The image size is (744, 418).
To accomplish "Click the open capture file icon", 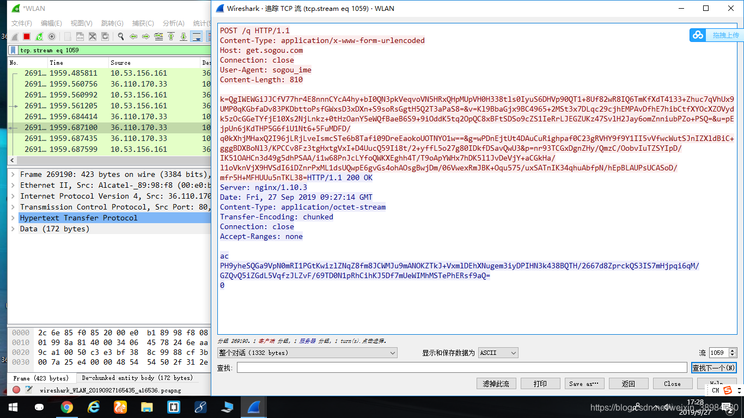I will click(68, 36).
